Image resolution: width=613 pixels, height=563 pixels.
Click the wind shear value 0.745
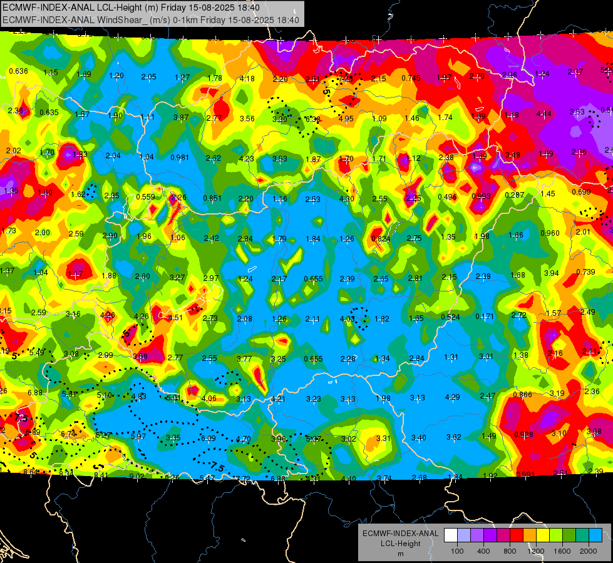[411, 78]
